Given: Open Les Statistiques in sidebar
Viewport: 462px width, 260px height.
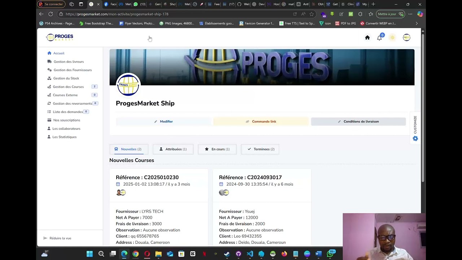Looking at the screenshot, I should click(x=62, y=137).
